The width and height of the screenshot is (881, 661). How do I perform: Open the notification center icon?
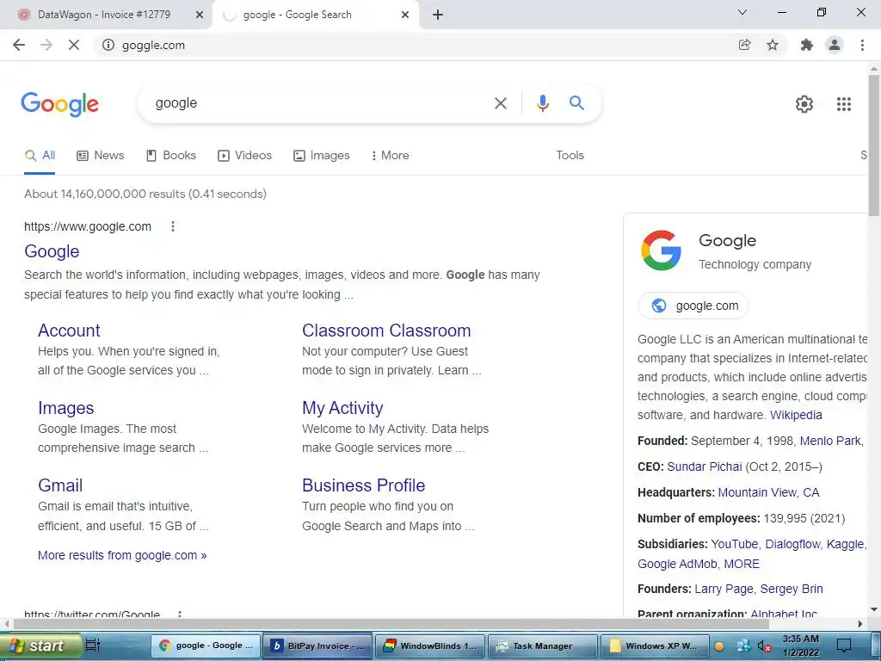click(x=843, y=646)
